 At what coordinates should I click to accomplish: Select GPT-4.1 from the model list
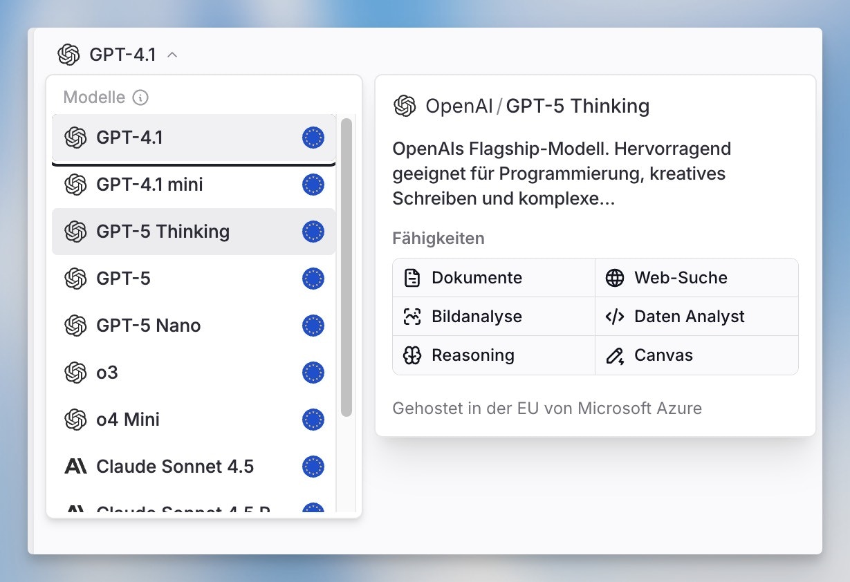(194, 138)
